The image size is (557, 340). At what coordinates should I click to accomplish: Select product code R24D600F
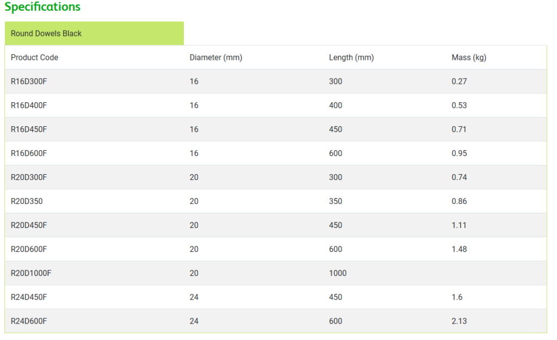point(29,321)
